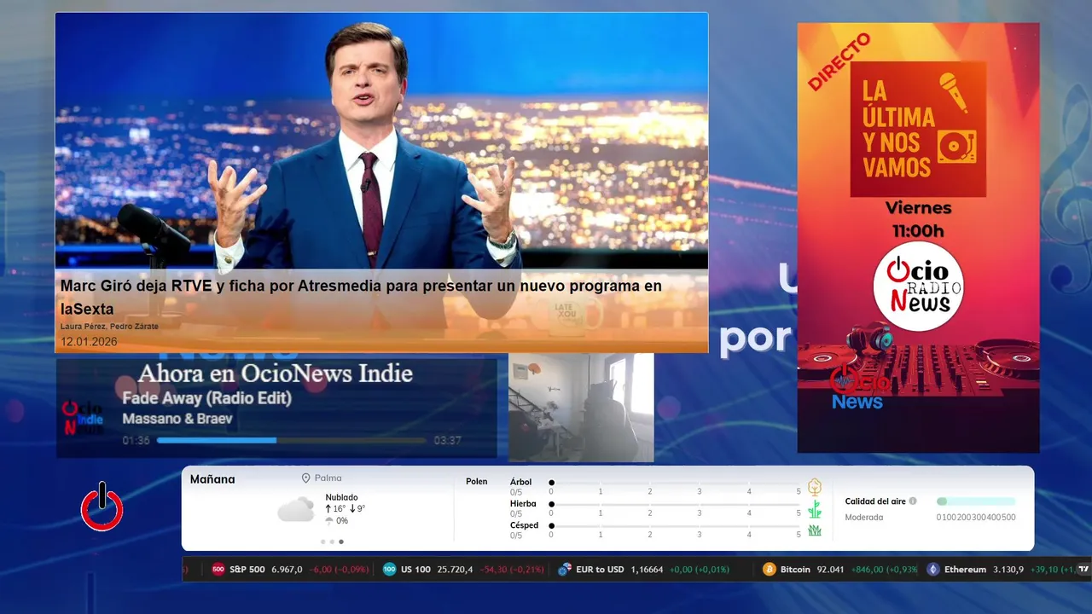Screen dimensions: 1092x614
Task: Click the S&P 500 value 6.967,0
Action: coord(287,570)
